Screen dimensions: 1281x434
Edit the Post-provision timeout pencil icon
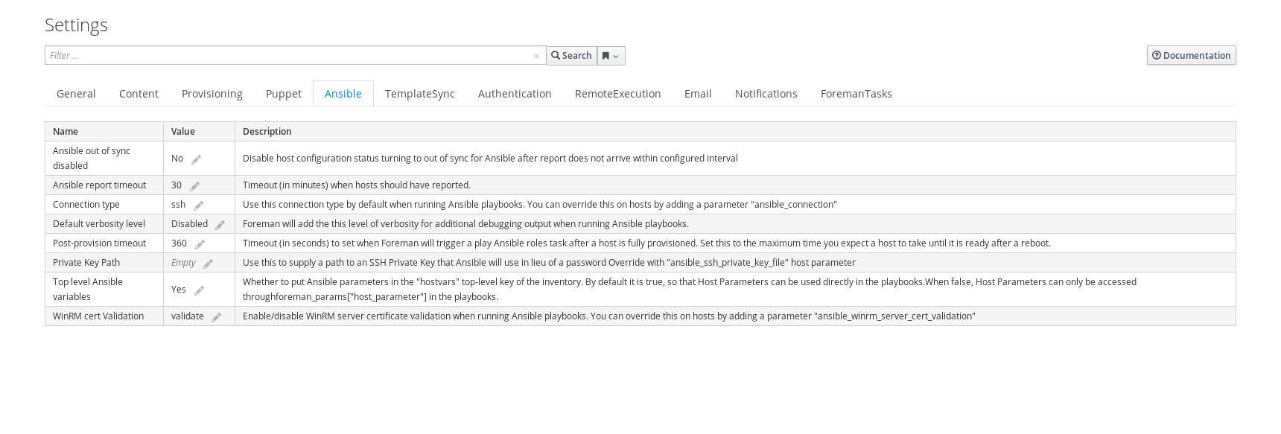coord(200,244)
